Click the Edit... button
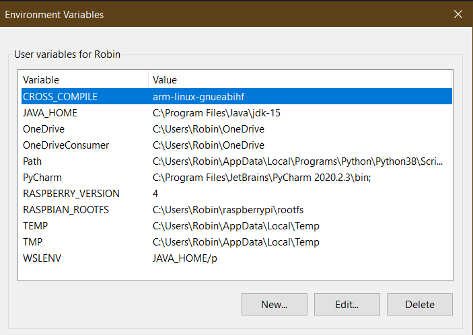Screen dimensions: 473x335 [x=347, y=304]
